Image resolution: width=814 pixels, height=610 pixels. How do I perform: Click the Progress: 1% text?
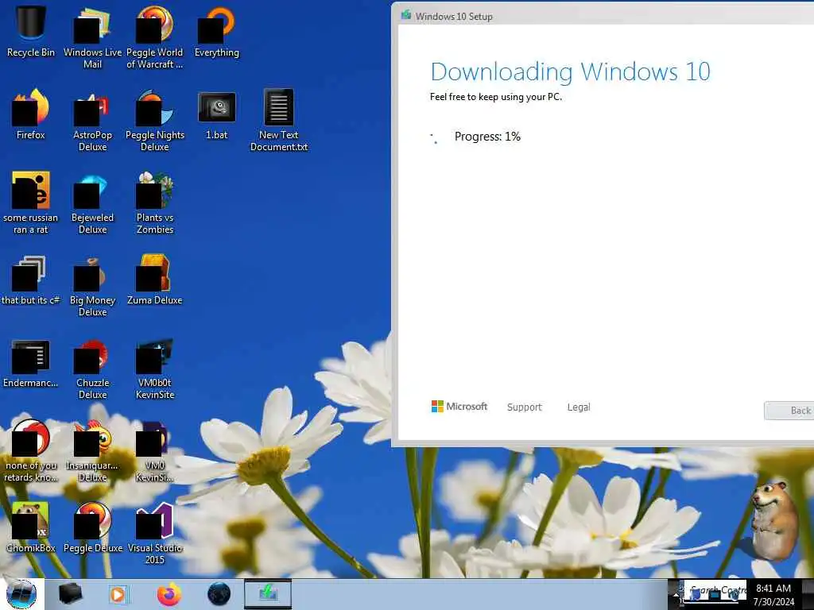(x=487, y=137)
